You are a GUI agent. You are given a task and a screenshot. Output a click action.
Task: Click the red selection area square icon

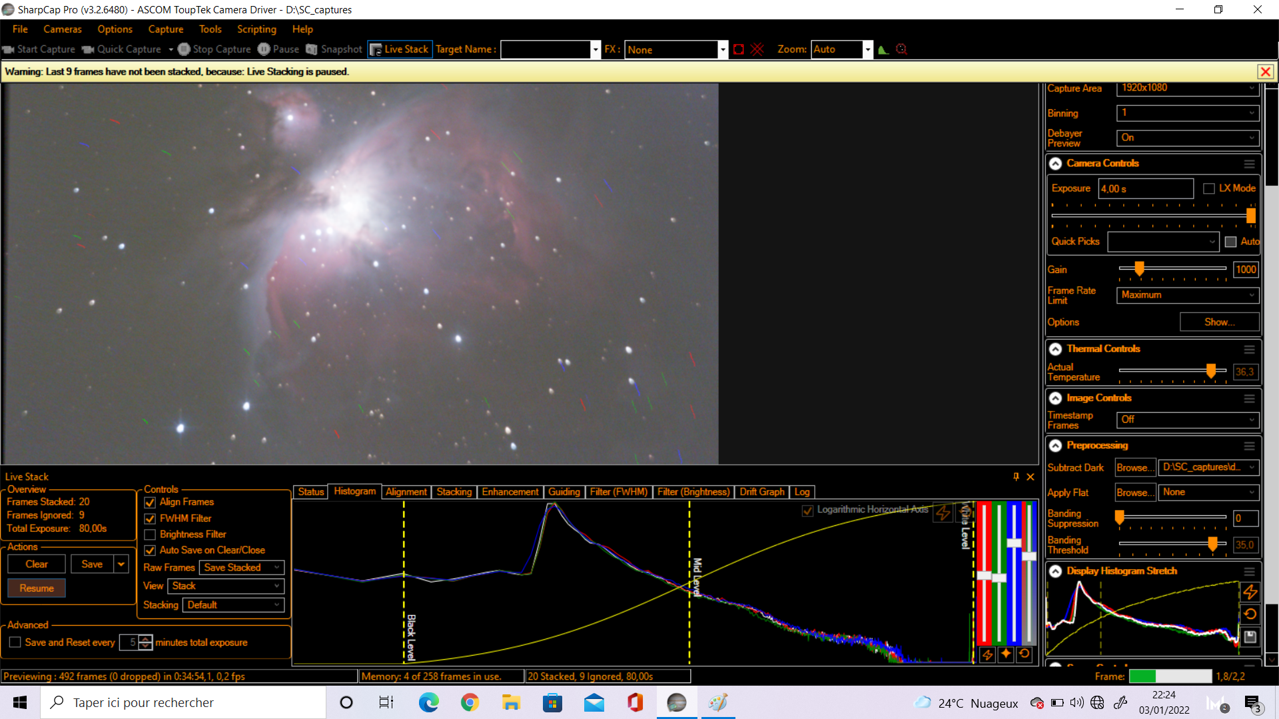(x=738, y=49)
